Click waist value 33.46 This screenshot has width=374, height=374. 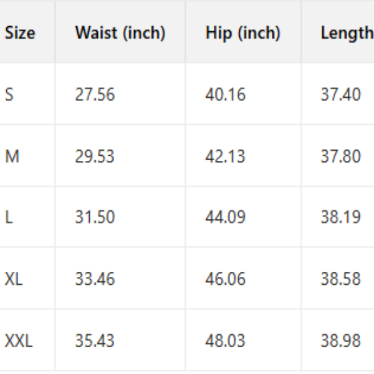(95, 279)
